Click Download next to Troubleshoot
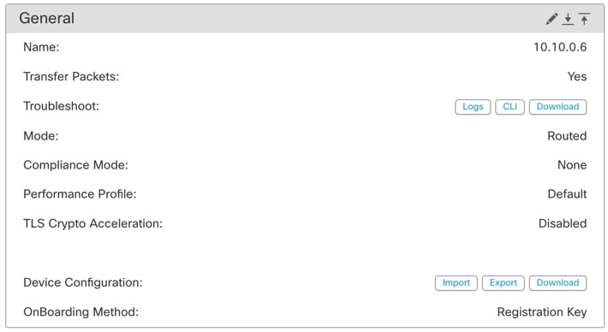Viewport: 608px width, 332px height. tap(557, 107)
